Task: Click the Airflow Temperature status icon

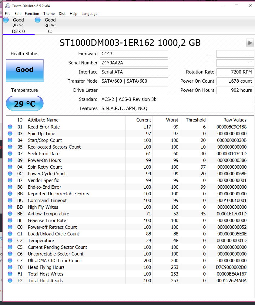Action: pos(10,214)
